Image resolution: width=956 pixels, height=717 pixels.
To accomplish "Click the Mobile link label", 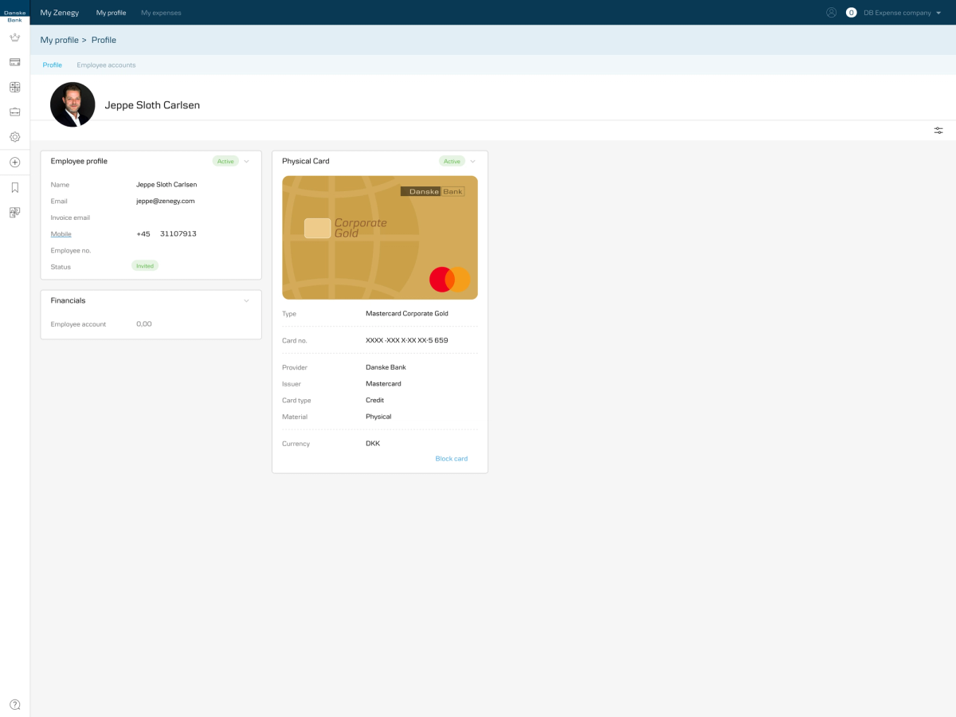I will pos(61,234).
